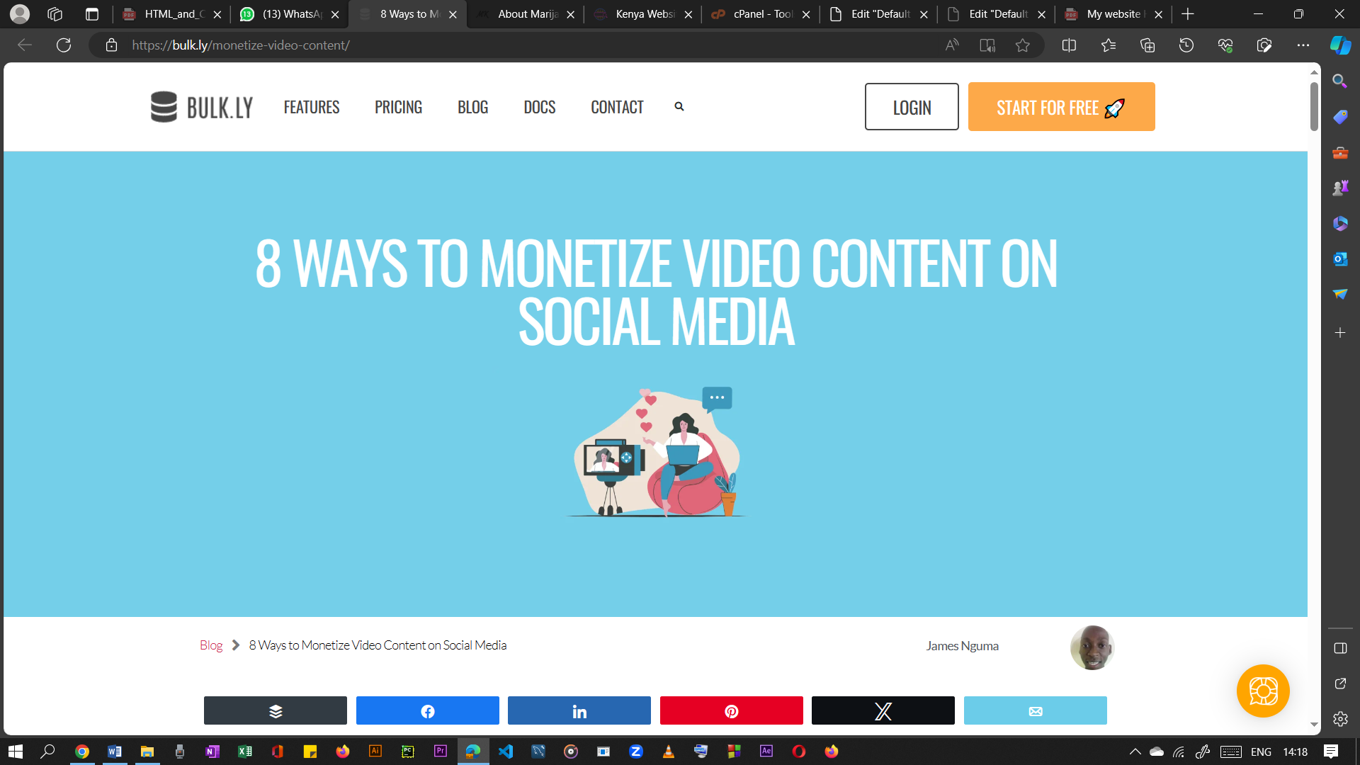Share the article by email
Screen dimensions: 1360x765
1036,710
